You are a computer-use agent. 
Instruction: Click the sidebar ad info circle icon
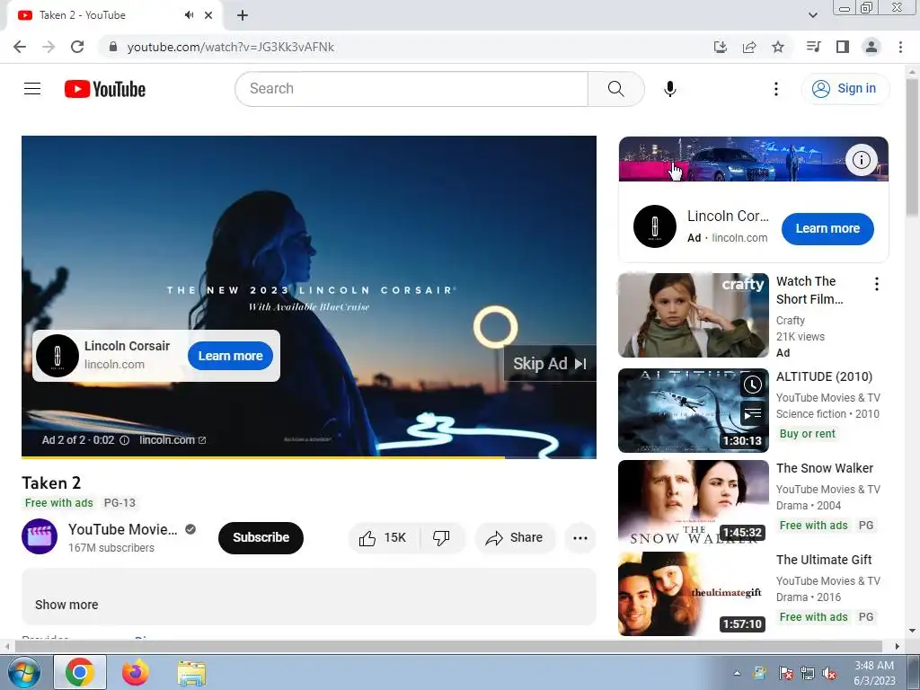861,160
